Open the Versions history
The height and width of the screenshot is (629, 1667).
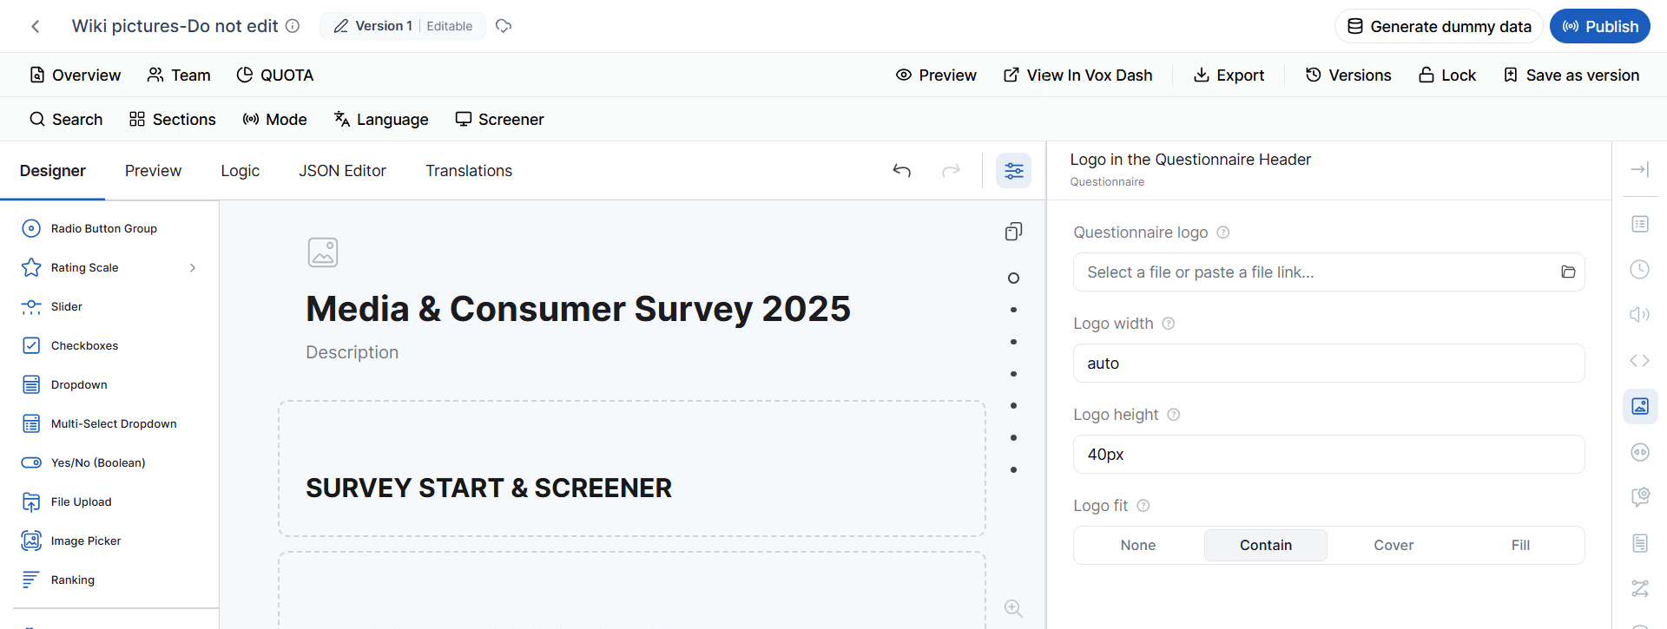click(x=1348, y=75)
